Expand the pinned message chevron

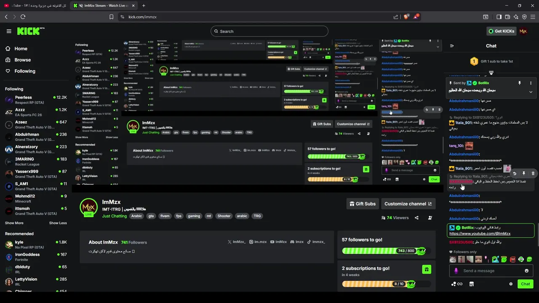click(x=531, y=91)
